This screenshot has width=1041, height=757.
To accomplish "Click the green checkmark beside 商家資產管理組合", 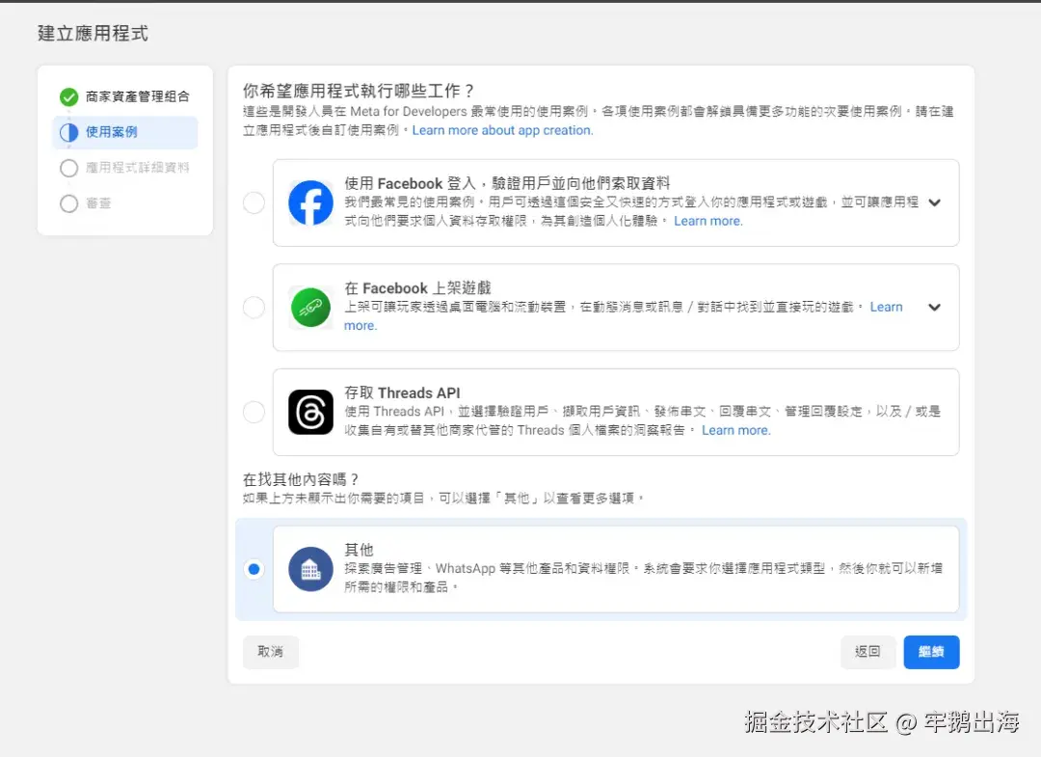I will click(67, 96).
